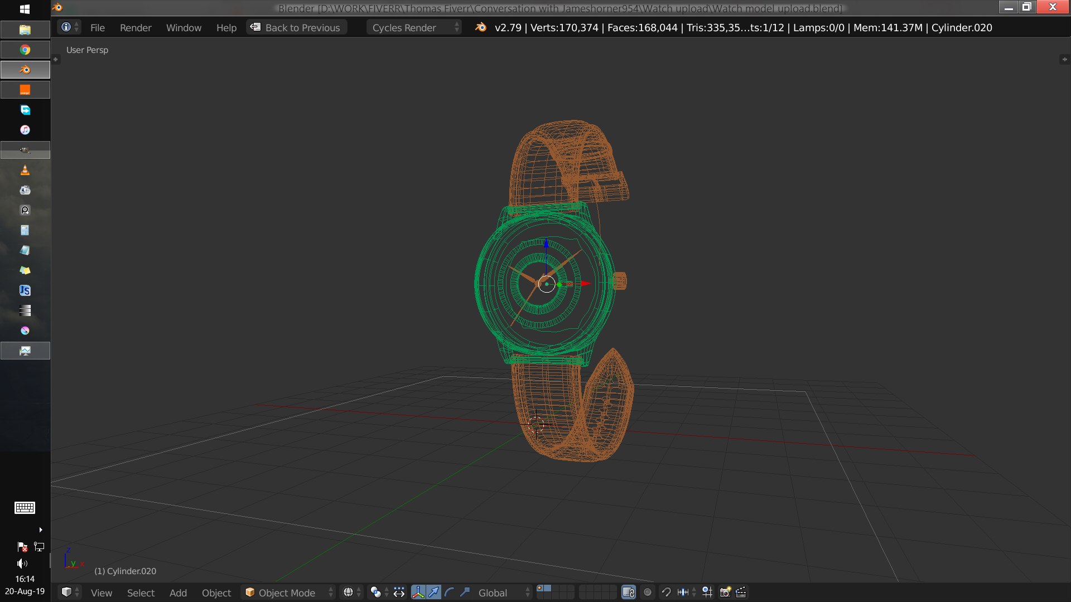The height and width of the screenshot is (602, 1071).
Task: Click the volume speaker tray icon
Action: 22,564
